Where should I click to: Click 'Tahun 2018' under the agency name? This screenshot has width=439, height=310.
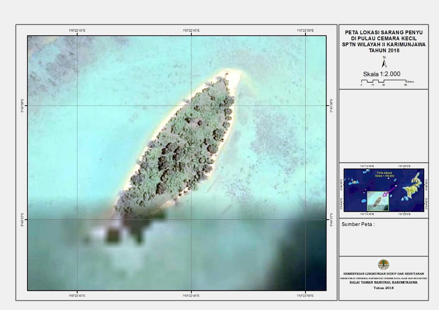click(x=383, y=288)
